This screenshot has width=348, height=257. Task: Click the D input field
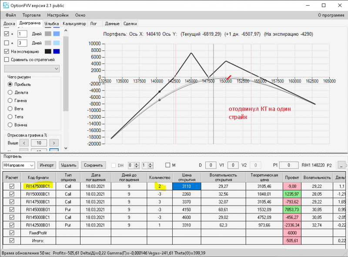click(x=211, y=165)
